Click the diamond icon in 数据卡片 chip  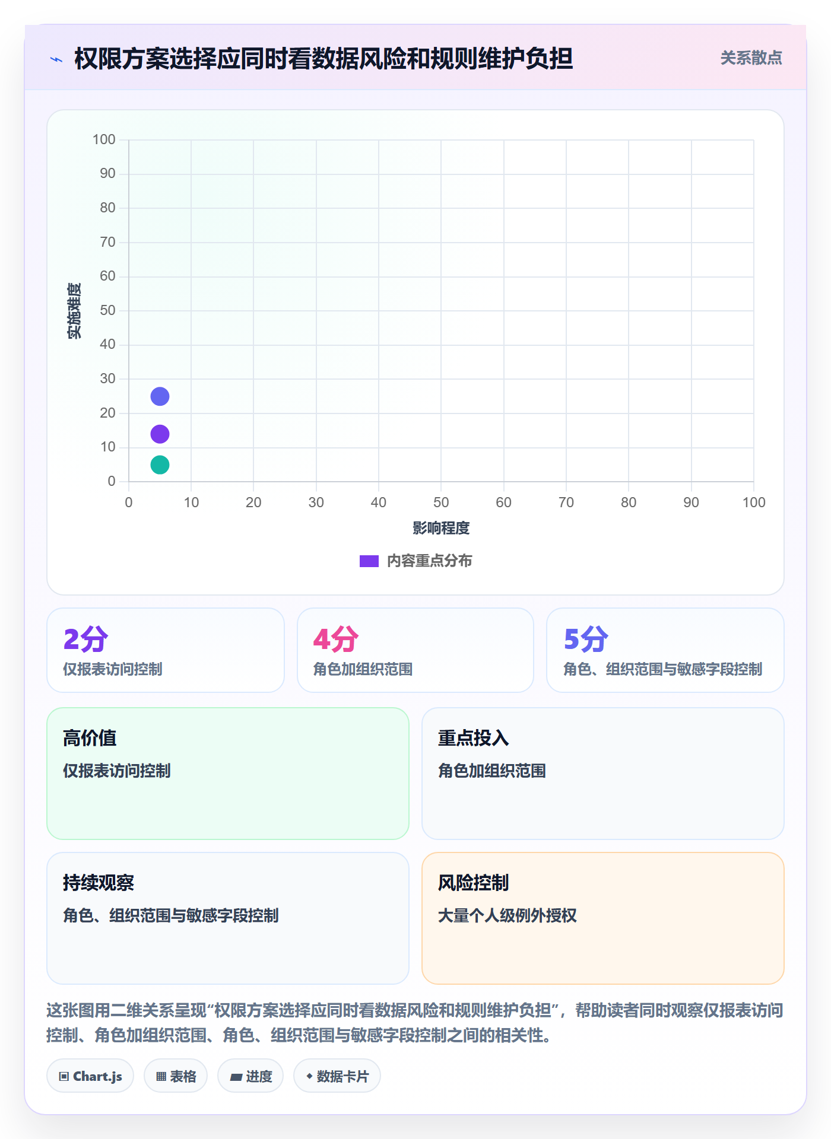tap(309, 1076)
